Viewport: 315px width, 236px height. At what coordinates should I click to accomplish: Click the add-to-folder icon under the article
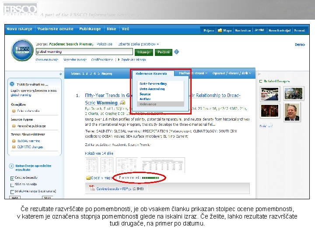(88, 177)
